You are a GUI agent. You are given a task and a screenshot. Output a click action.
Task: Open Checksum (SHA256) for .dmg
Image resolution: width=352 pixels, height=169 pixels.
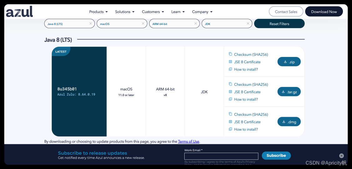coord(251,115)
